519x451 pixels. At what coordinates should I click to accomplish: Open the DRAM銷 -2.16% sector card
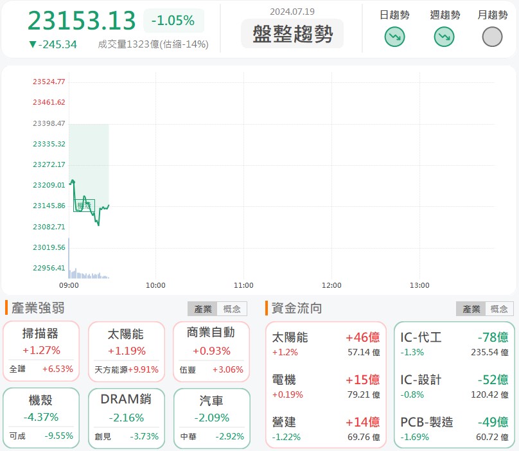coord(127,418)
